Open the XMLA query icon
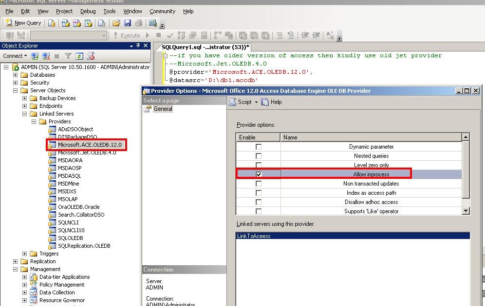 pos(88,23)
